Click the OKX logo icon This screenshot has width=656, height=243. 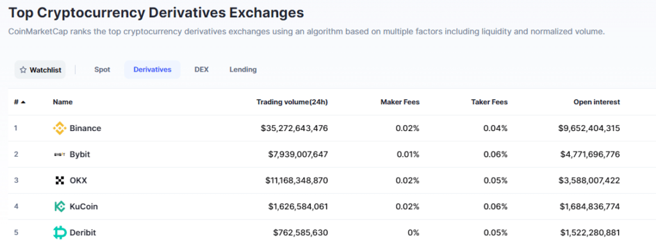pyautogui.click(x=60, y=180)
